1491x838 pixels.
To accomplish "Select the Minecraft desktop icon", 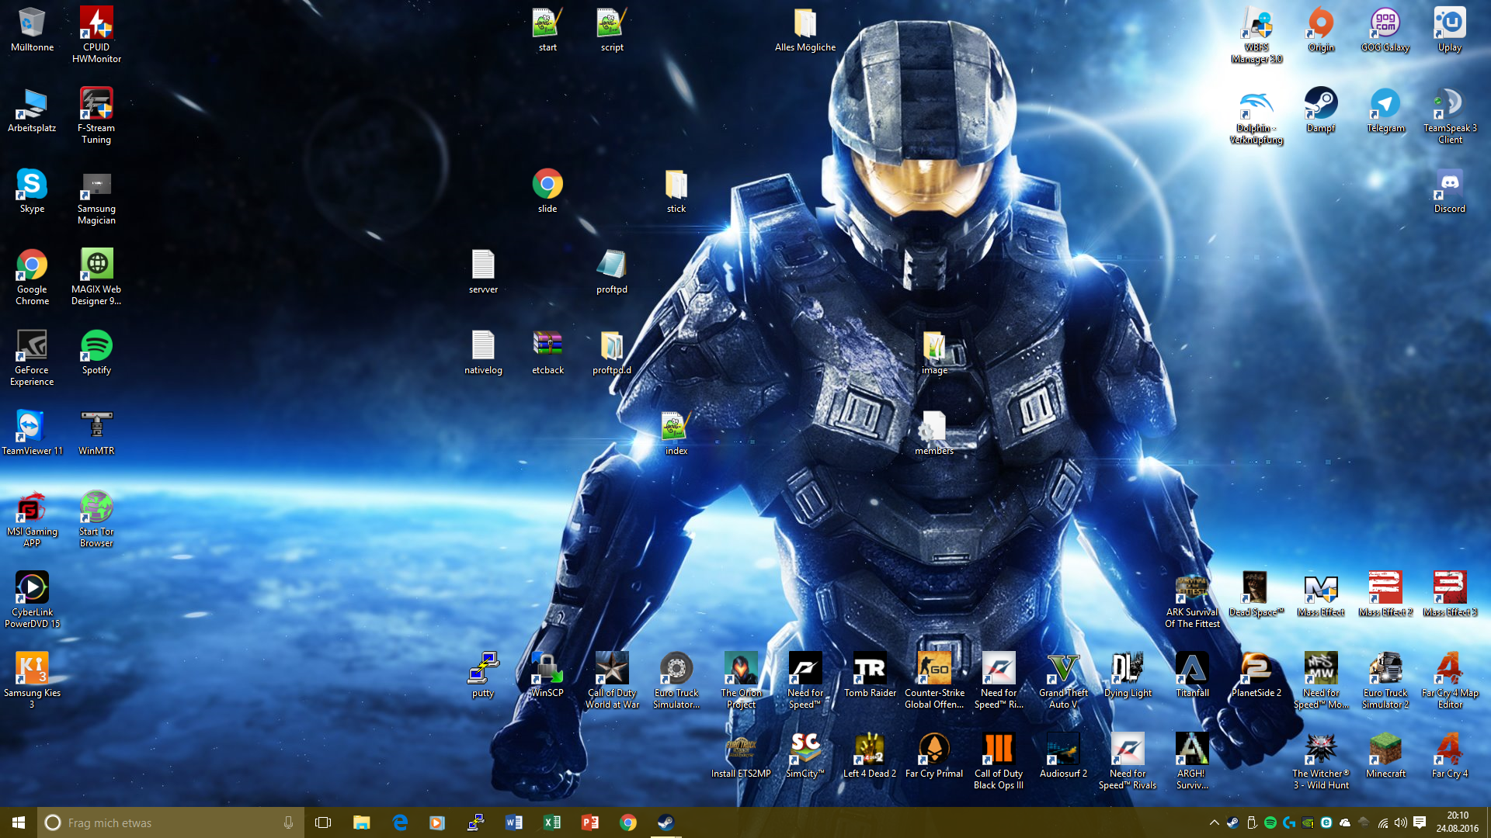I will (x=1385, y=750).
